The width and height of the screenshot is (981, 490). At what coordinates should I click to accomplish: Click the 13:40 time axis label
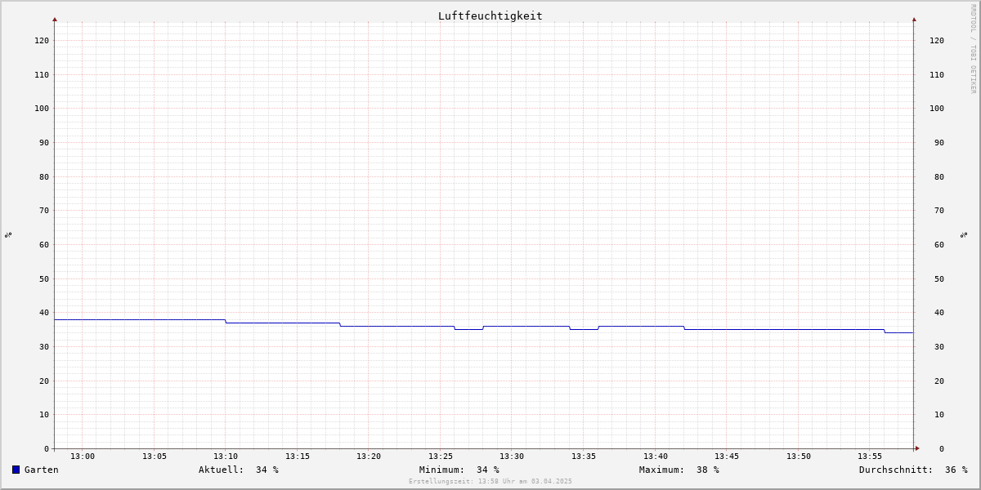pyautogui.click(x=656, y=456)
